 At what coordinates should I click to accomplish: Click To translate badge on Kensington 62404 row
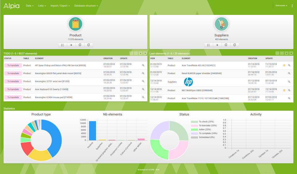point(13,97)
